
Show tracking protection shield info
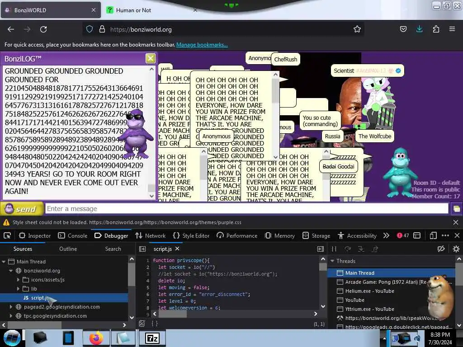pos(90,29)
